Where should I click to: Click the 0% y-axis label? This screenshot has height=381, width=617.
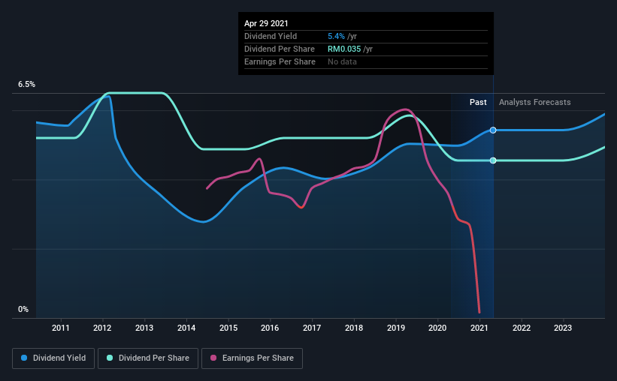pyautogui.click(x=23, y=310)
